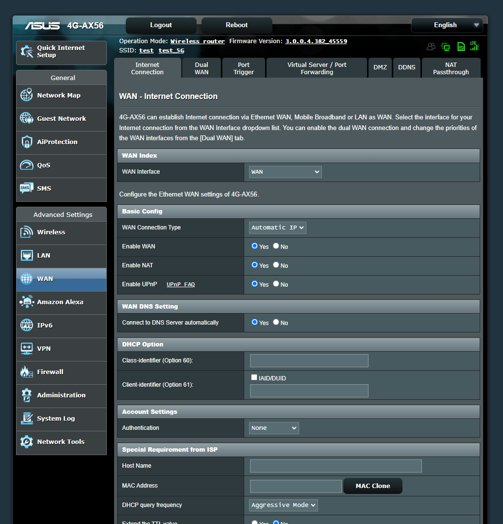Click the green SIM card status icon
Image resolution: width=503 pixels, height=524 pixels.
tap(461, 47)
